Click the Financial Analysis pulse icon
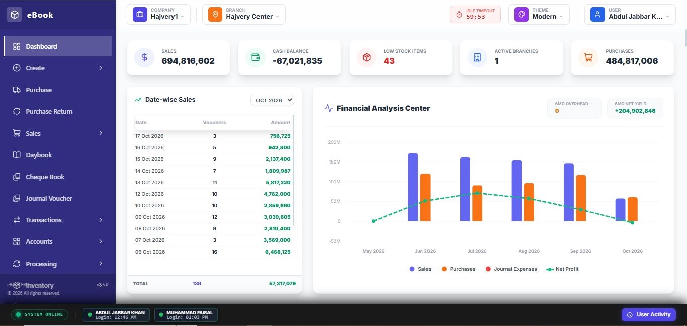The image size is (687, 326). [x=329, y=108]
